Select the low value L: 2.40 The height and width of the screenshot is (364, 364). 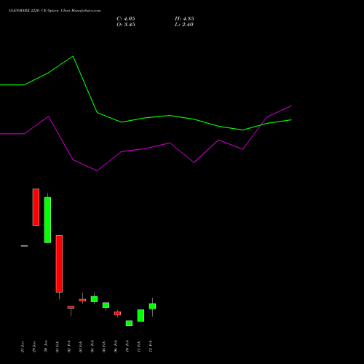(x=184, y=25)
